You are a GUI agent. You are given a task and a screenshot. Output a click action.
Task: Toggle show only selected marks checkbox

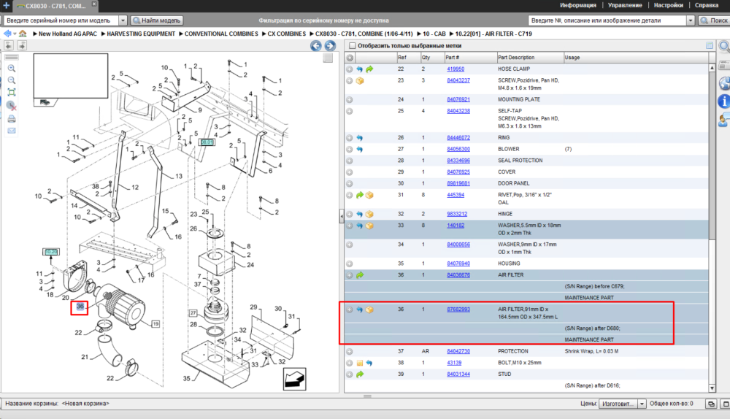coord(353,46)
